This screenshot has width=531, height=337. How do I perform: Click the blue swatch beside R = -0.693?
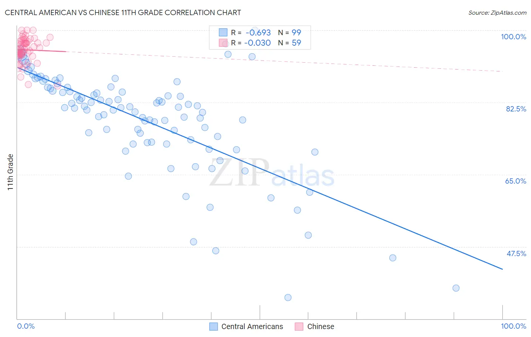(223, 32)
